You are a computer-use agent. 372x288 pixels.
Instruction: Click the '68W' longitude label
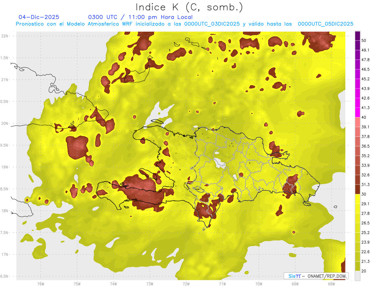[331, 284]
